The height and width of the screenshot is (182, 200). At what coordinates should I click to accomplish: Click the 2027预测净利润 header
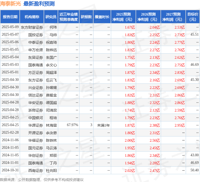pos(173,17)
